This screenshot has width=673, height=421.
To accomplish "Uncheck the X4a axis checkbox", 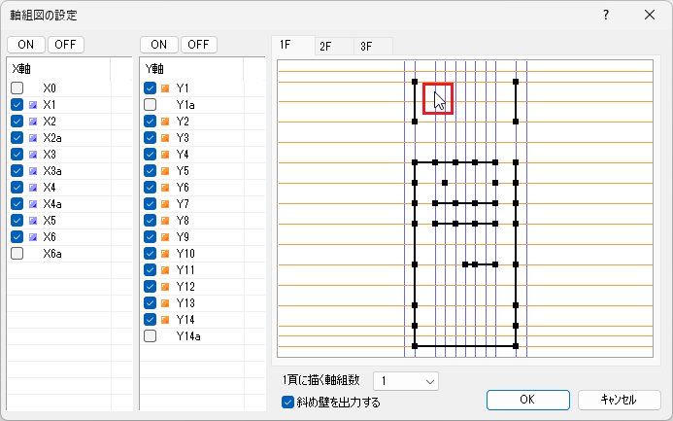I will [17, 203].
